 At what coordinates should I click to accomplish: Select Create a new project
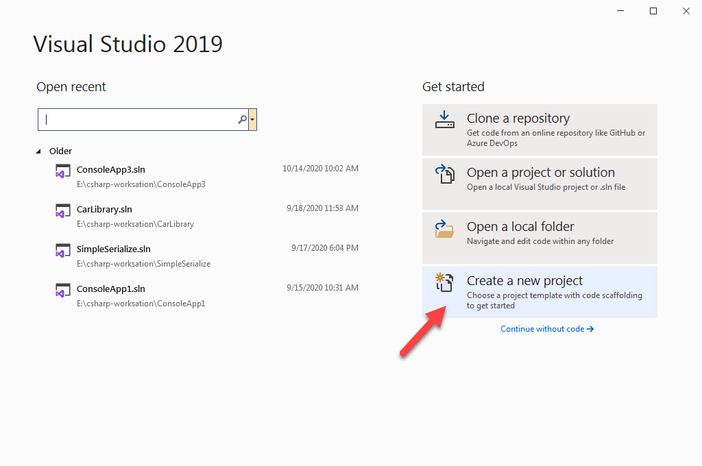pos(540,293)
